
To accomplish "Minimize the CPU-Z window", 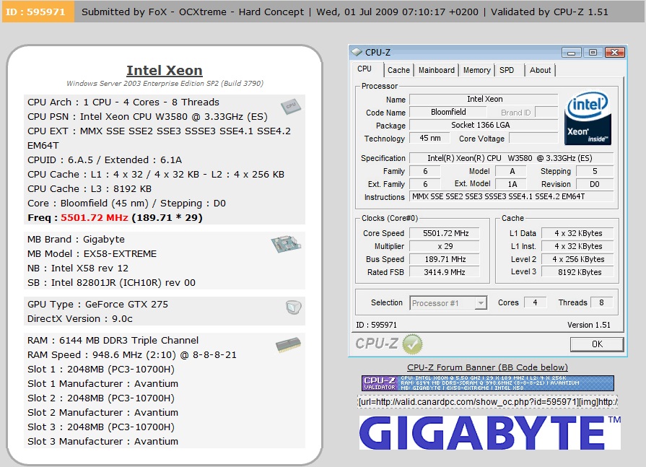I will (x=571, y=52).
